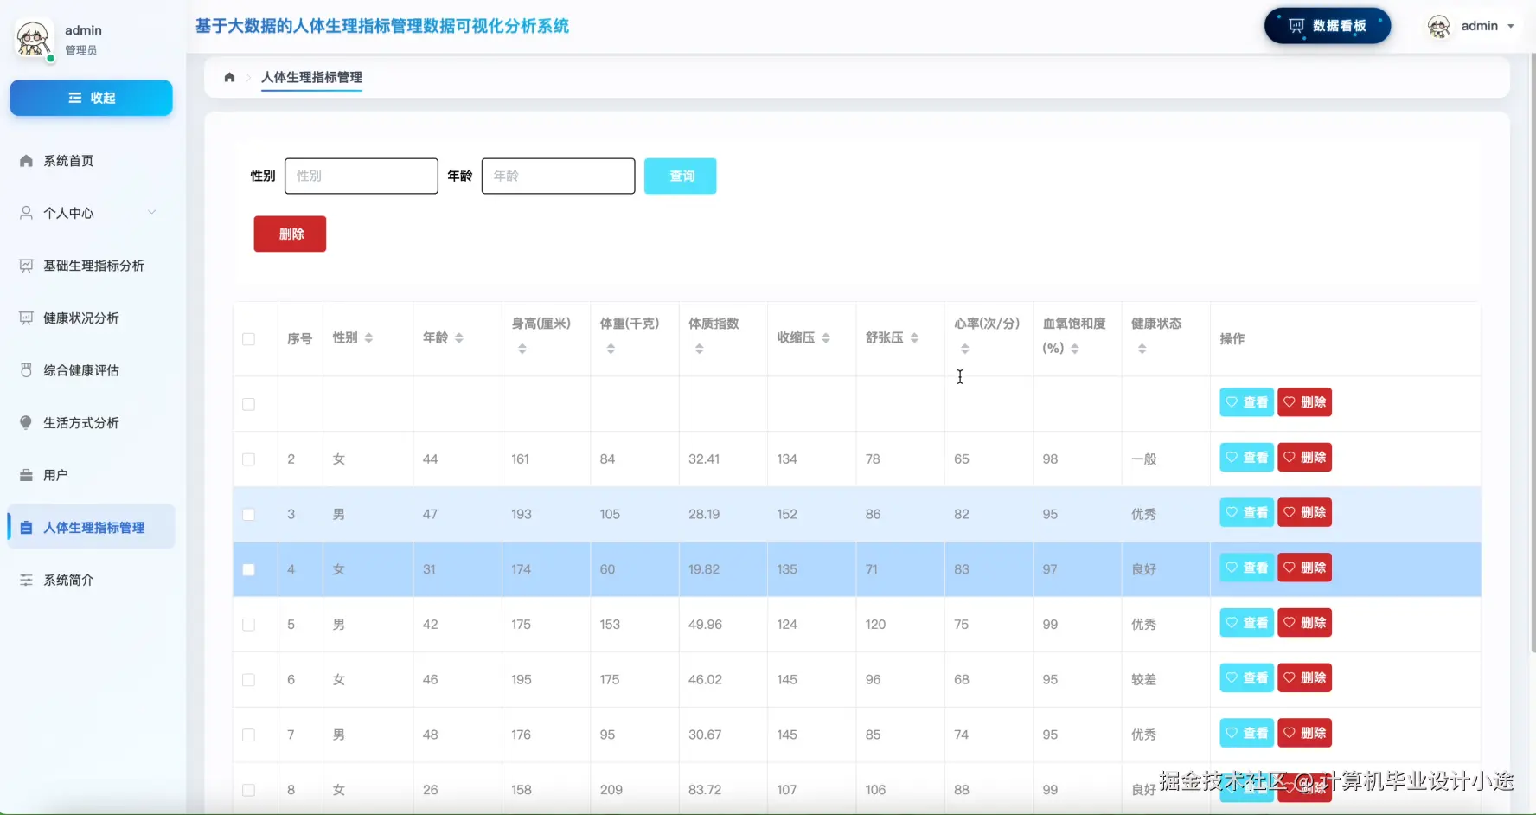Open 健康状况分析 analysis icon
This screenshot has height=815, width=1536.
pos(25,318)
